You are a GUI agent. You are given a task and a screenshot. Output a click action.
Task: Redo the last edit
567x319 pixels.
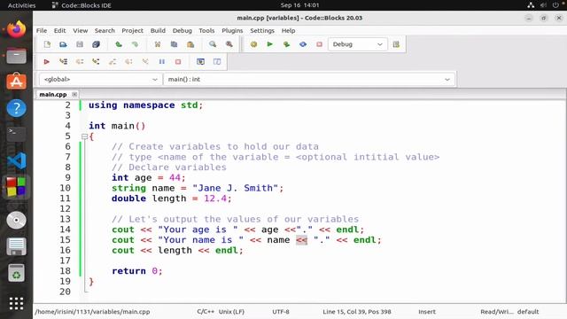pos(135,44)
